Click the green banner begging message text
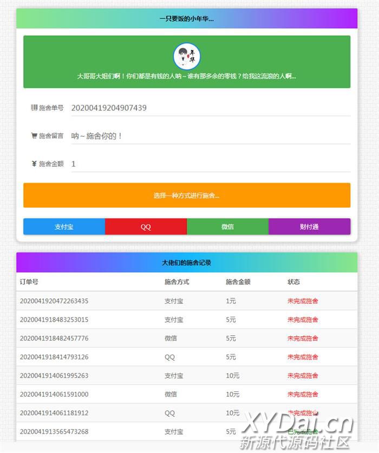This screenshot has width=379, height=453. point(187,76)
